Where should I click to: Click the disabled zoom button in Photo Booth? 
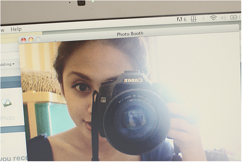click(38, 39)
